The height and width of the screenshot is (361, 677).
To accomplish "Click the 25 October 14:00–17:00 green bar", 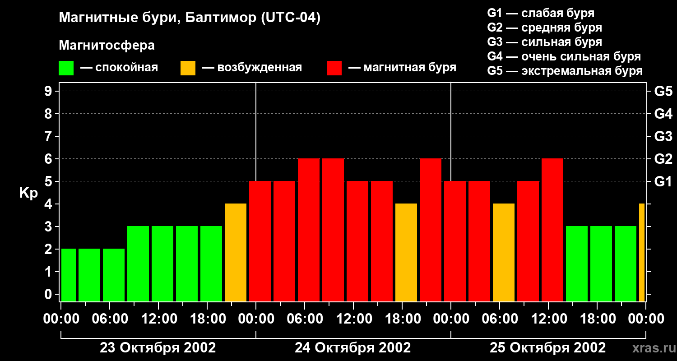I will click(x=577, y=264).
